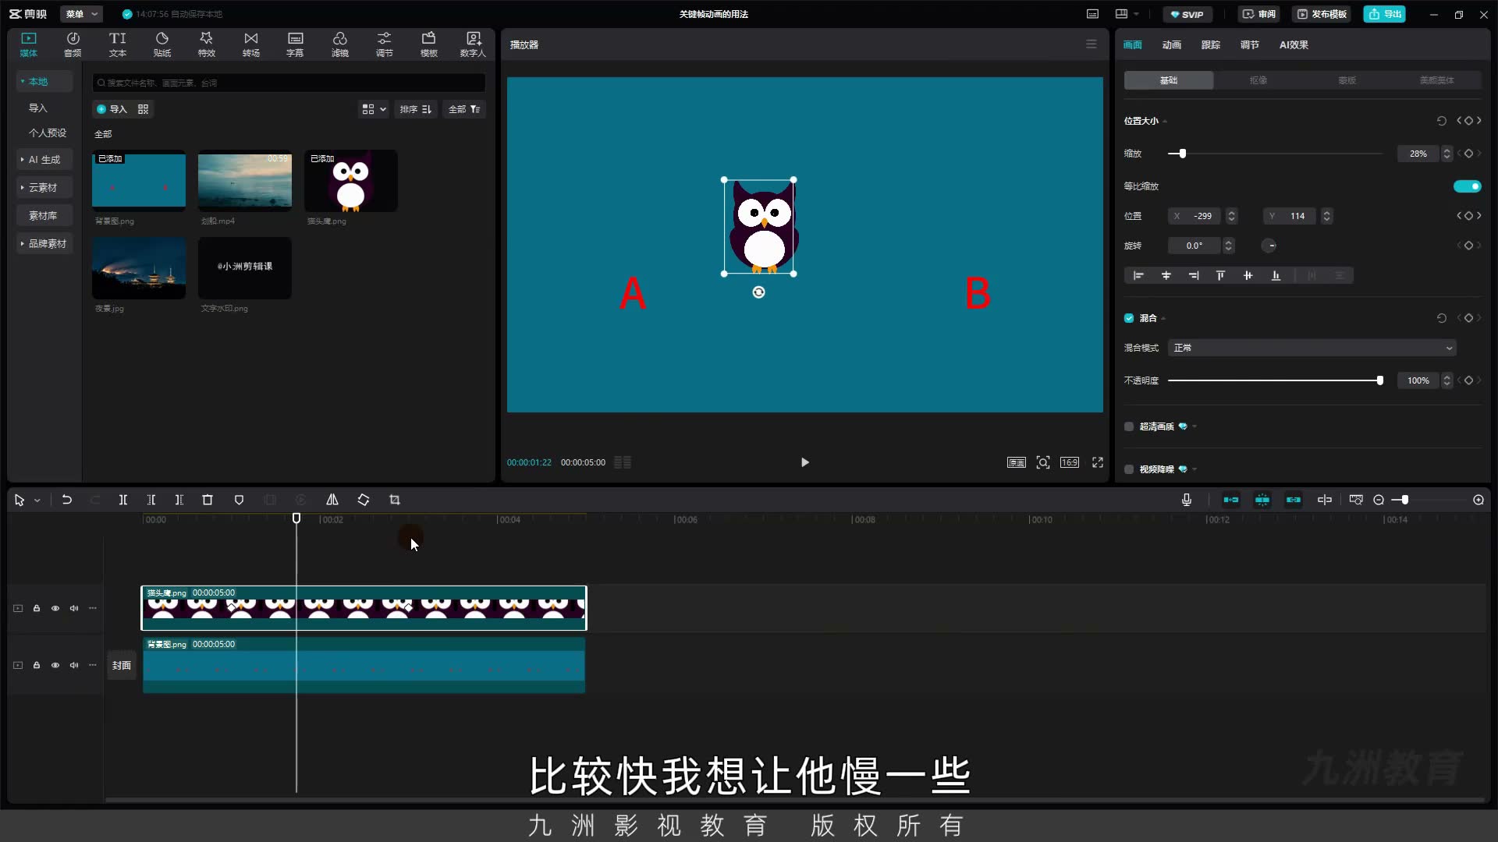This screenshot has width=1498, height=842.
Task: Click the mirror flip icon
Action: tap(332, 500)
